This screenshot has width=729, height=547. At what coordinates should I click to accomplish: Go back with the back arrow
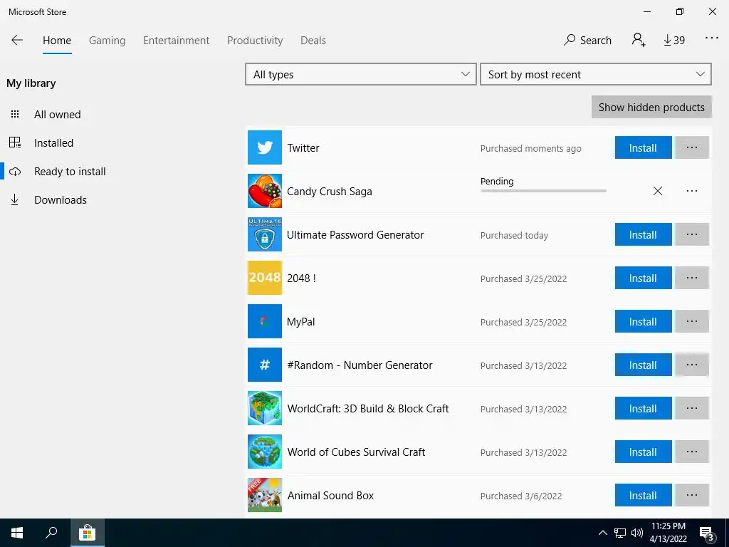(17, 40)
